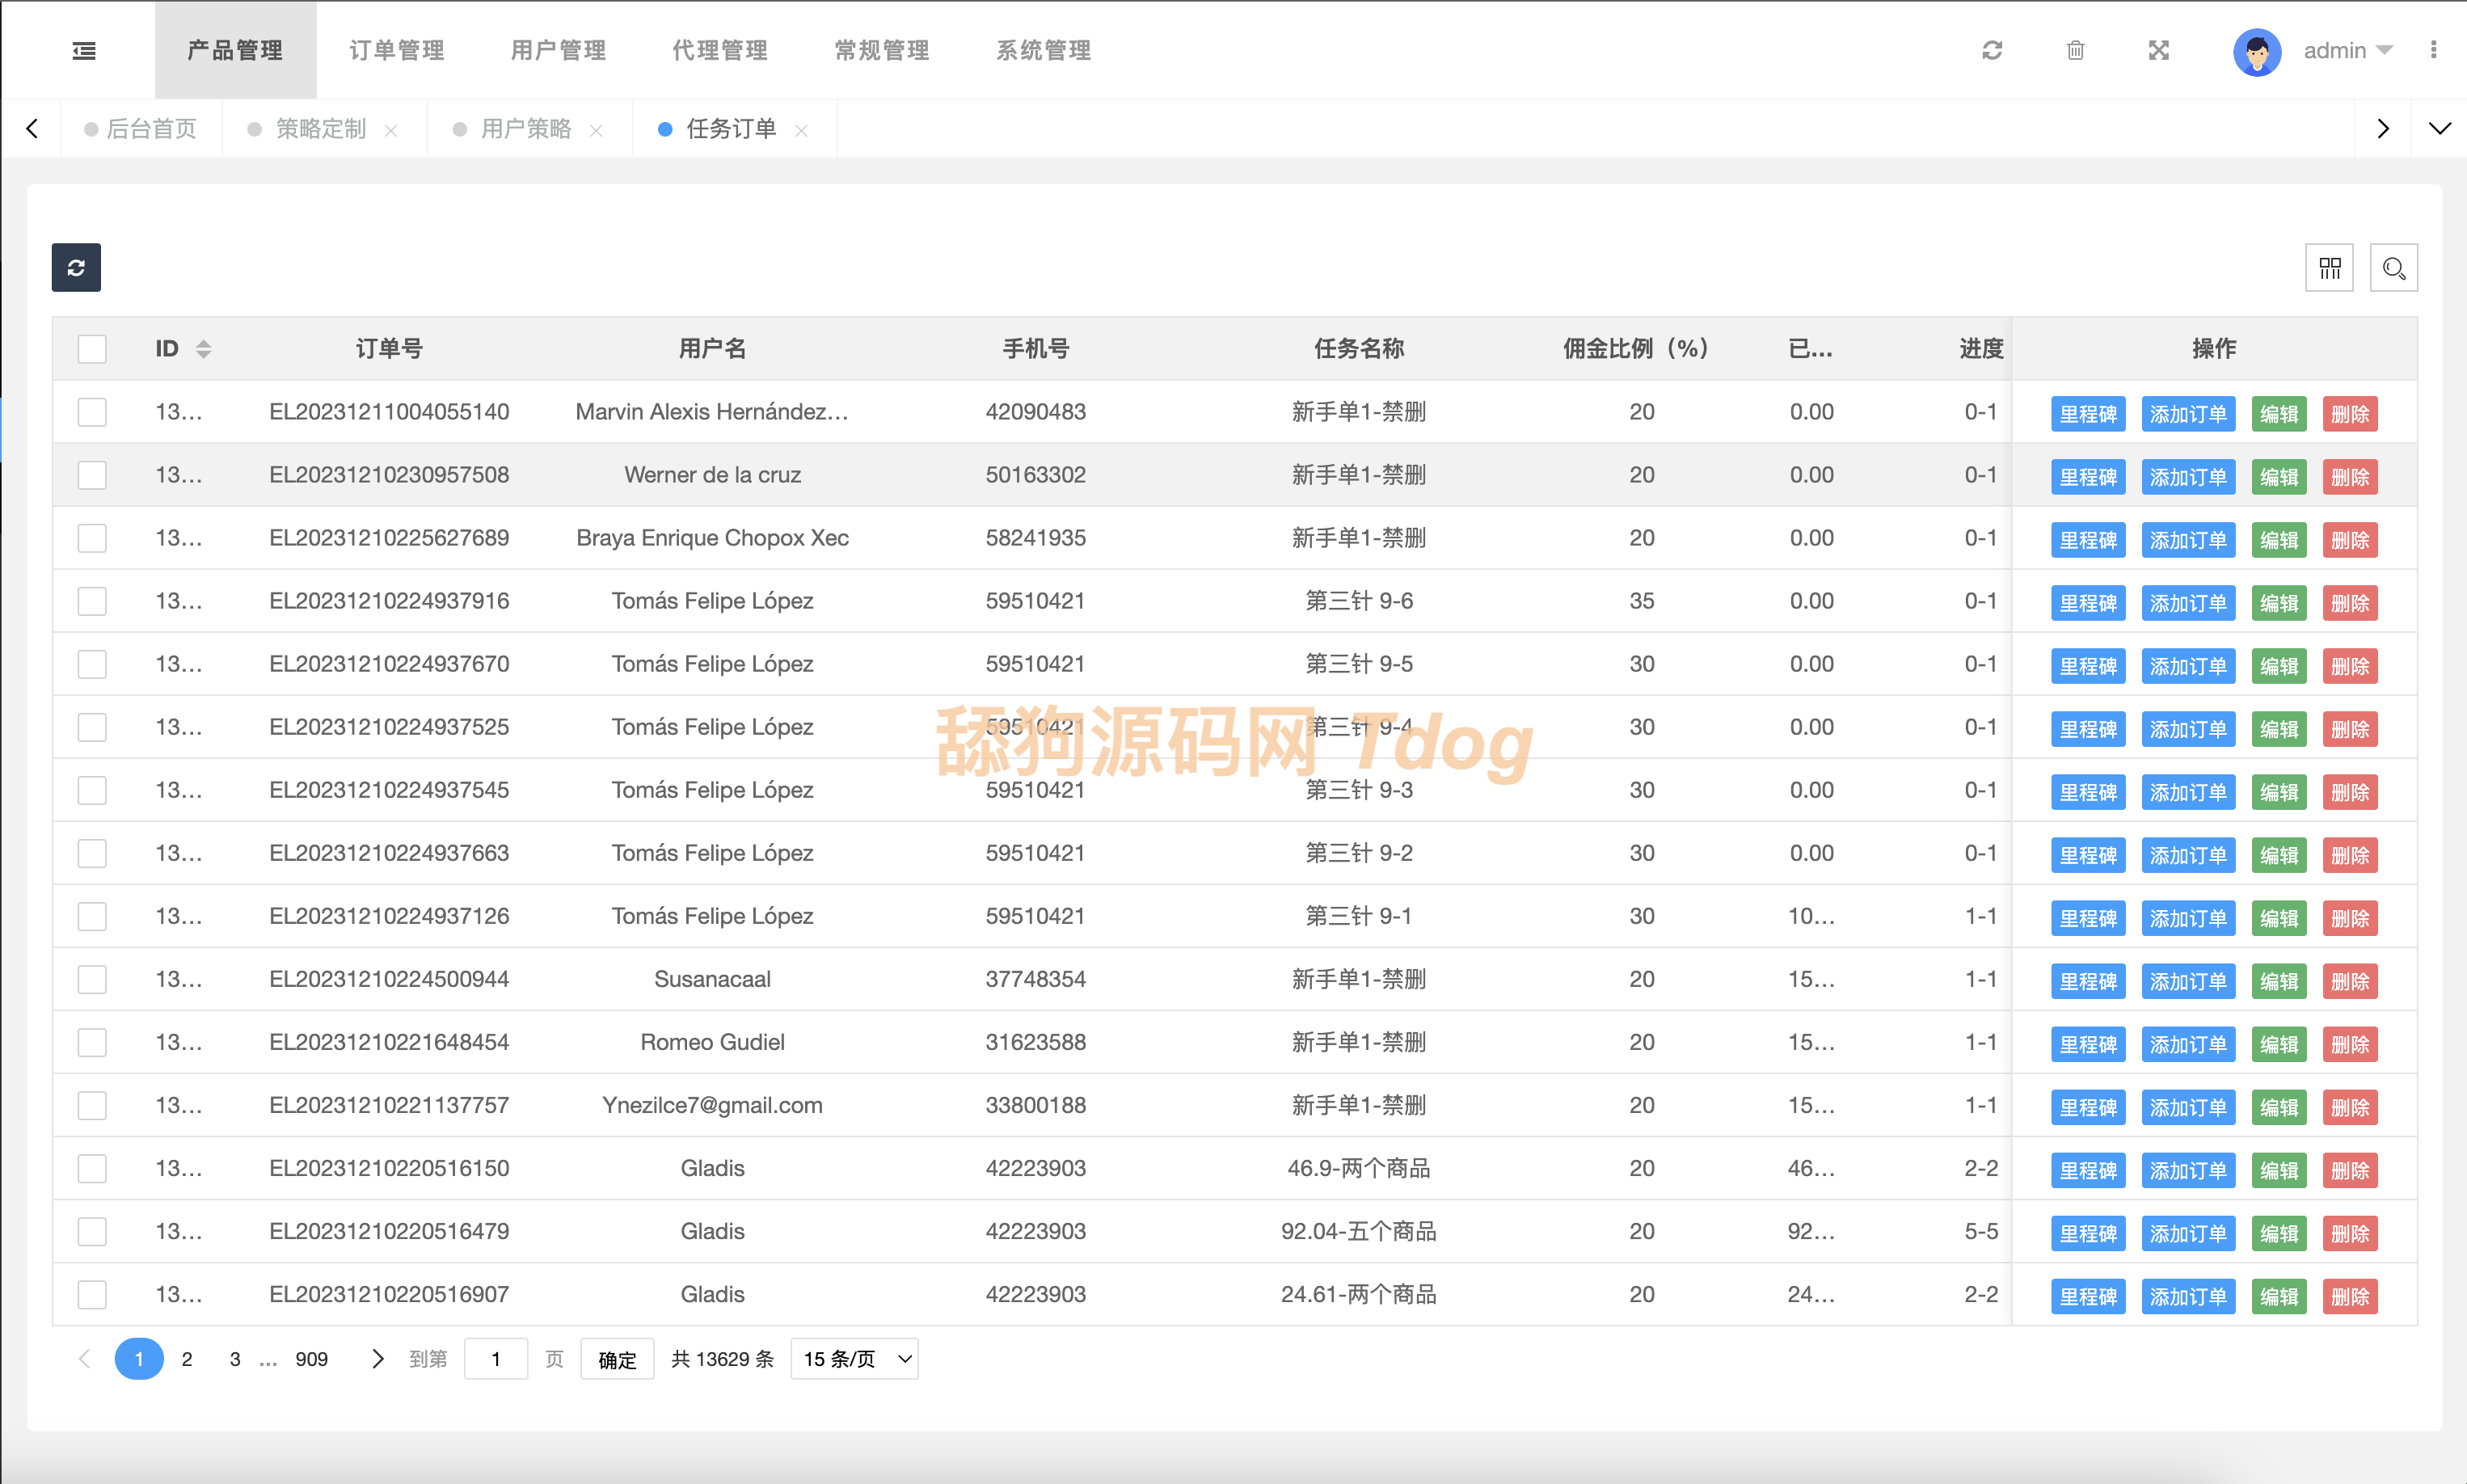Check the row for Werner de la cruz
Viewport: 2467px width, 1484px height.
(92, 475)
